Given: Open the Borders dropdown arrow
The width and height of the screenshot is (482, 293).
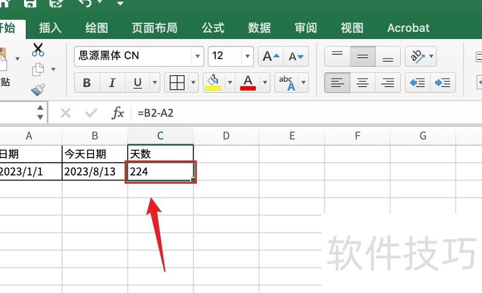Looking at the screenshot, I should [193, 83].
